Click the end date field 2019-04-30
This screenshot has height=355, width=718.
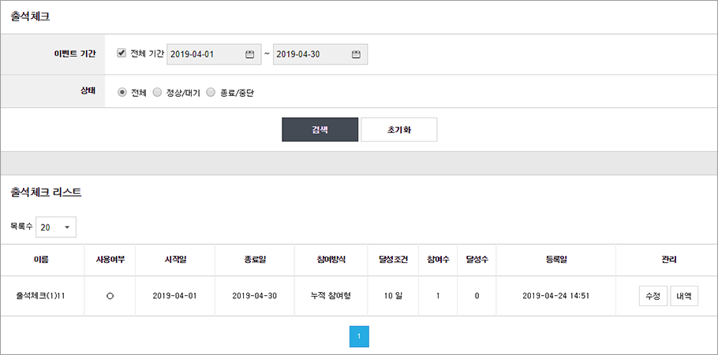[320, 54]
